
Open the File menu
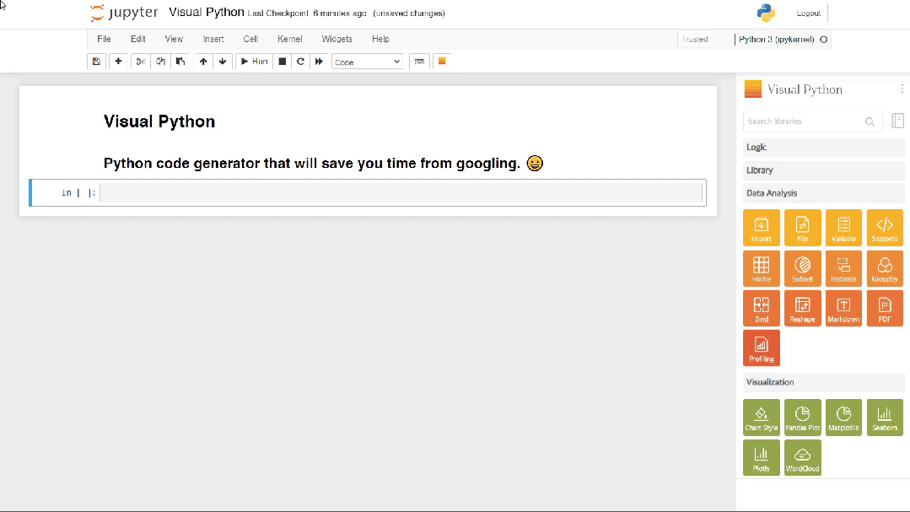pos(104,39)
